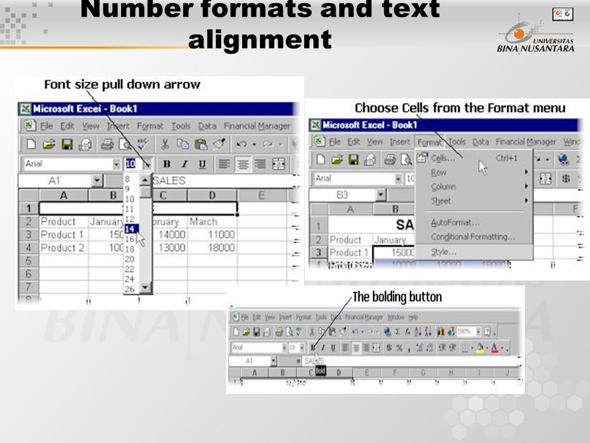Toggle Center alignment in left Excel window

(x=243, y=164)
